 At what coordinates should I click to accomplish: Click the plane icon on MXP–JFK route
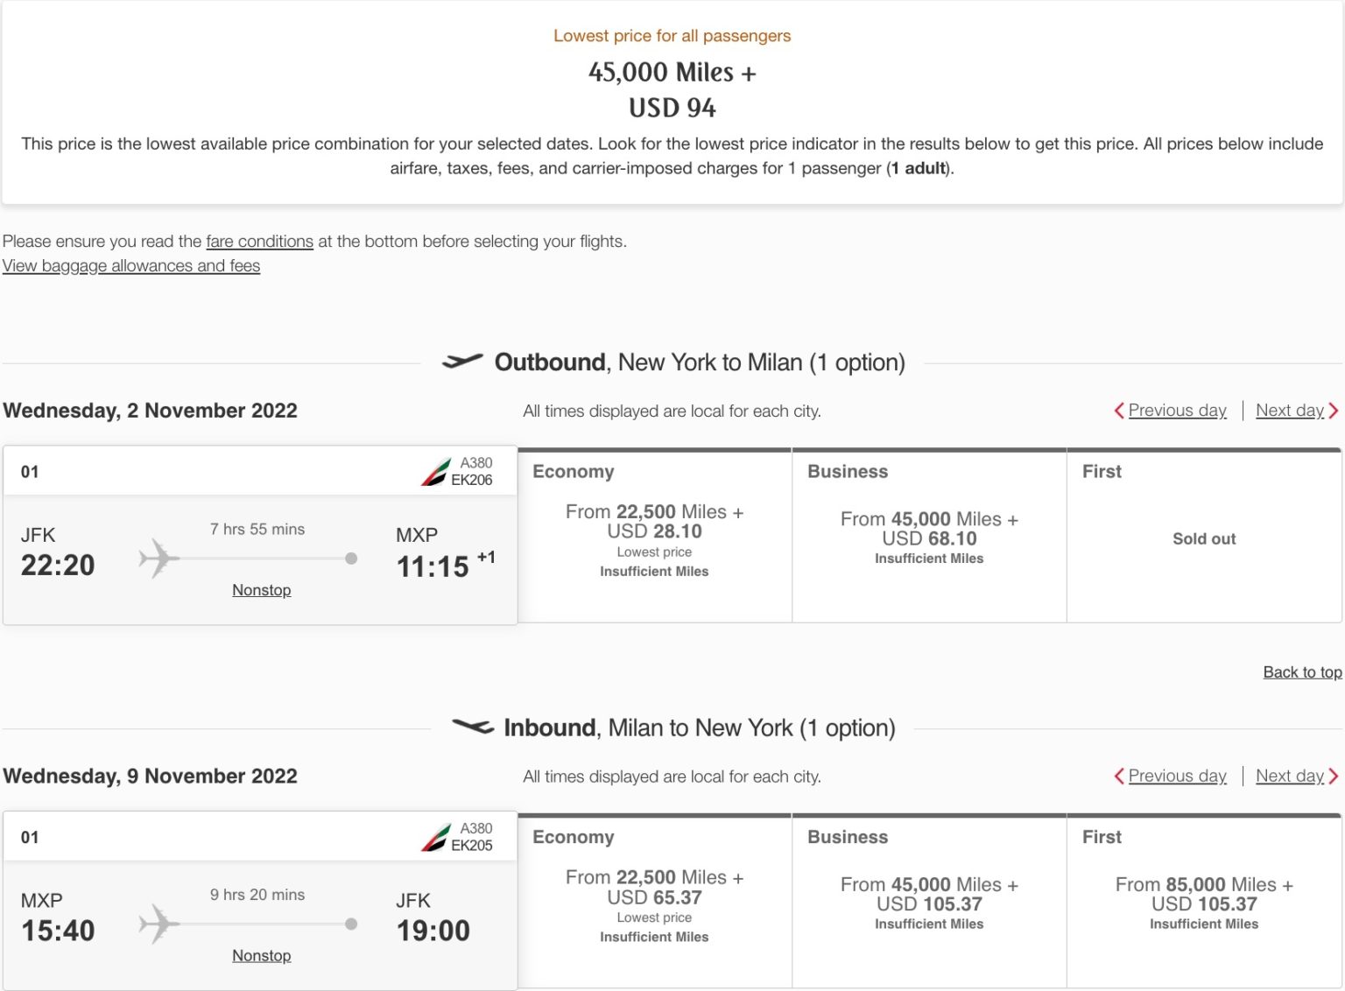(x=158, y=924)
